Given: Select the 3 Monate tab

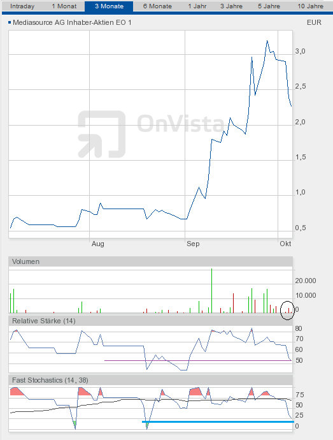Looking at the screenshot, I should tap(109, 6).
